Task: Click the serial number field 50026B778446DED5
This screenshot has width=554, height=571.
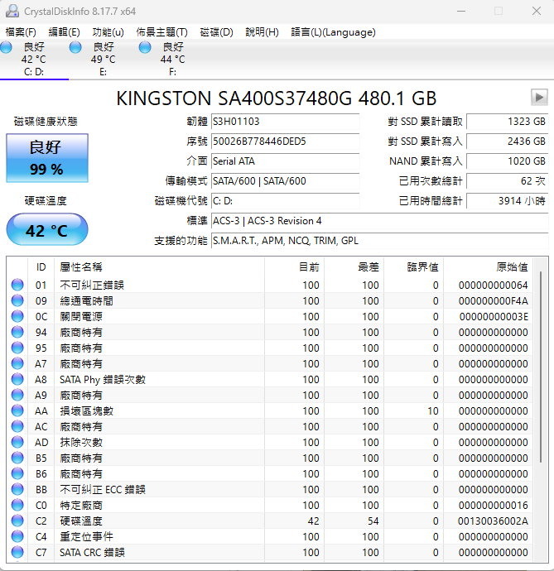Action: pos(285,142)
